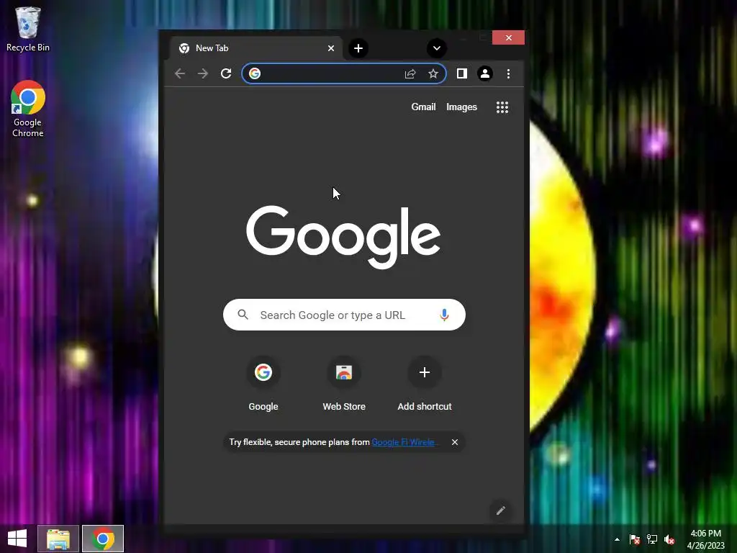Click the Google logo
Viewport: 737px width, 553px height.
tap(343, 236)
